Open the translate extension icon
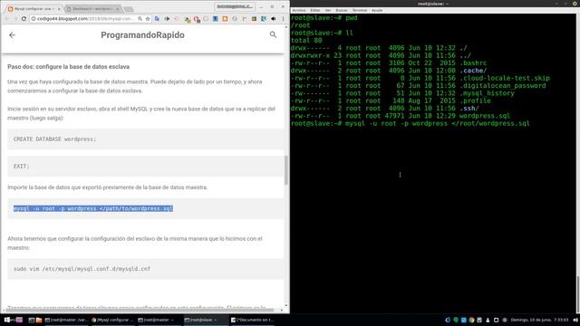This screenshot has height=326, width=580. click(x=157, y=18)
